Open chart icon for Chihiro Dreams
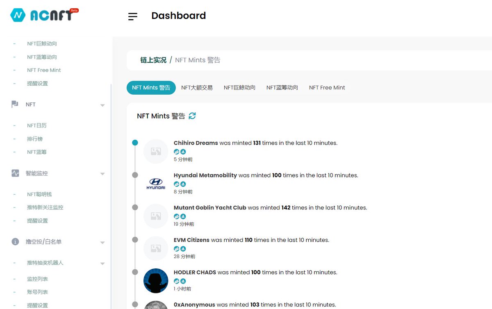This screenshot has width=492, height=309. [177, 152]
